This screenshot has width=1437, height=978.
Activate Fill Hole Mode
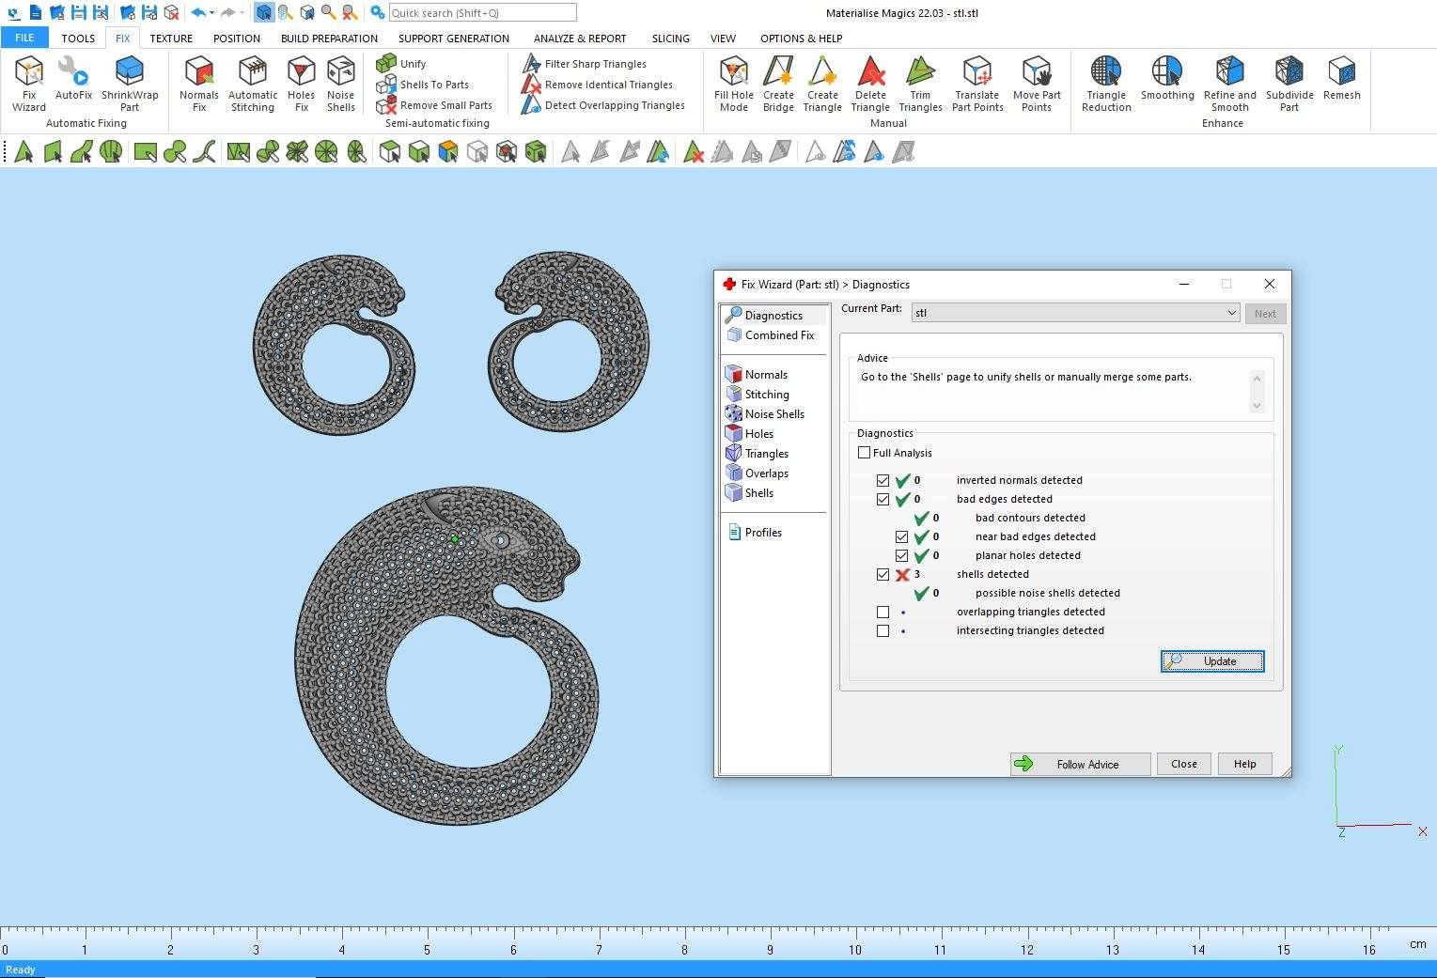[x=733, y=83]
